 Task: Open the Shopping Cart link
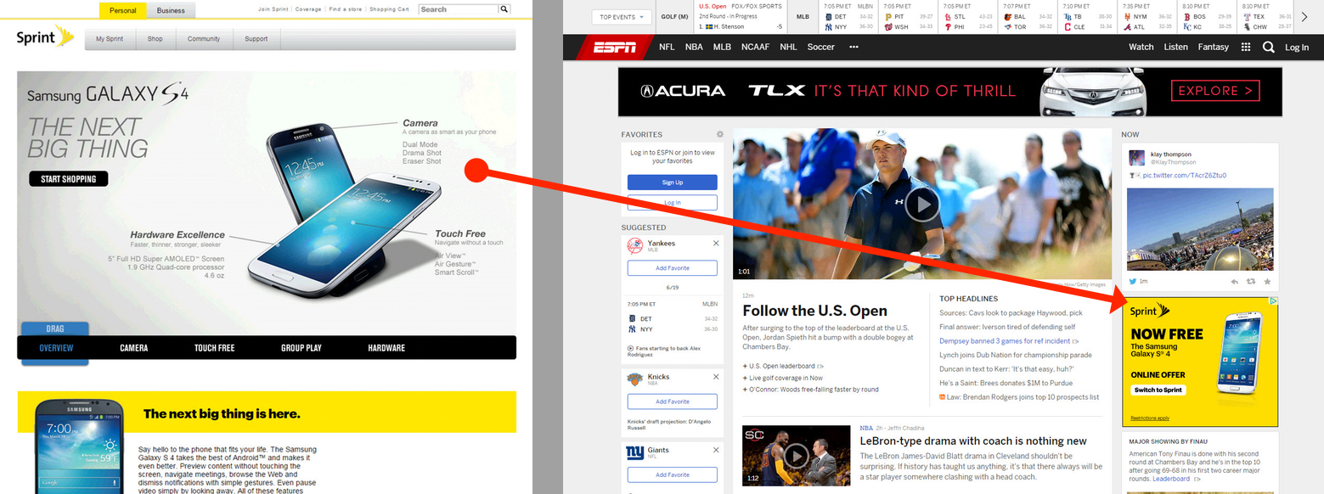click(x=390, y=9)
